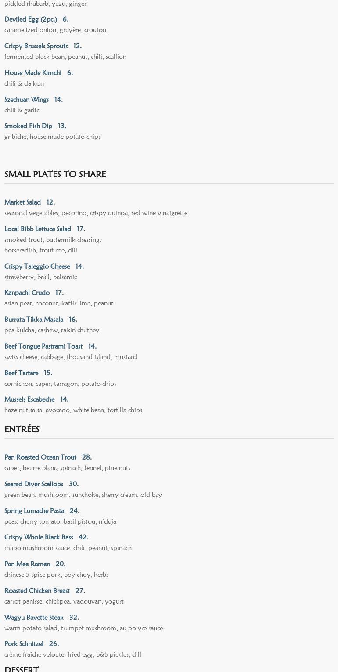Select the Crispy Brussels Sprouts item title
This screenshot has width=338, height=672.
36,46
